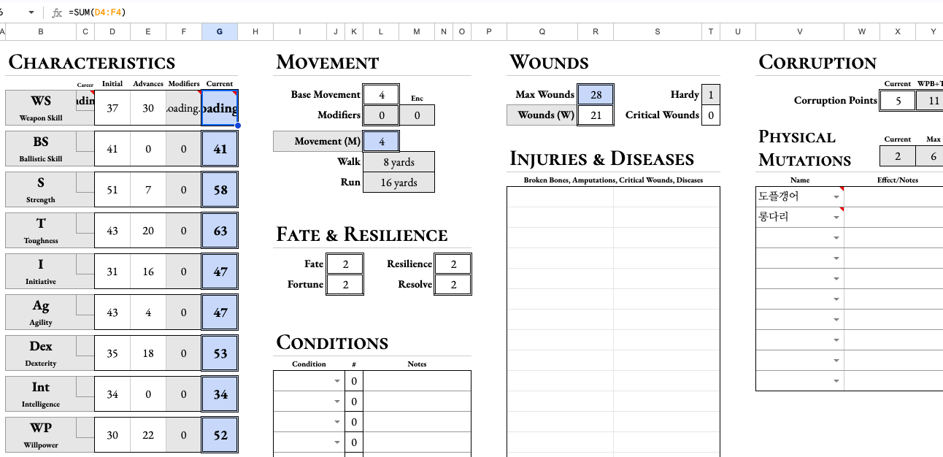Select the WS Initial value 37
Screen dimensions: 943x457
point(112,108)
